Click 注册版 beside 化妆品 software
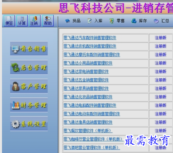Image resolution: width=173 pixels, height=153 pixels. pos(161,97)
